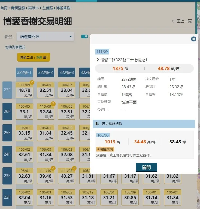
Task: Click the 歷史移轉紀錄 section header
Action: [144, 124]
